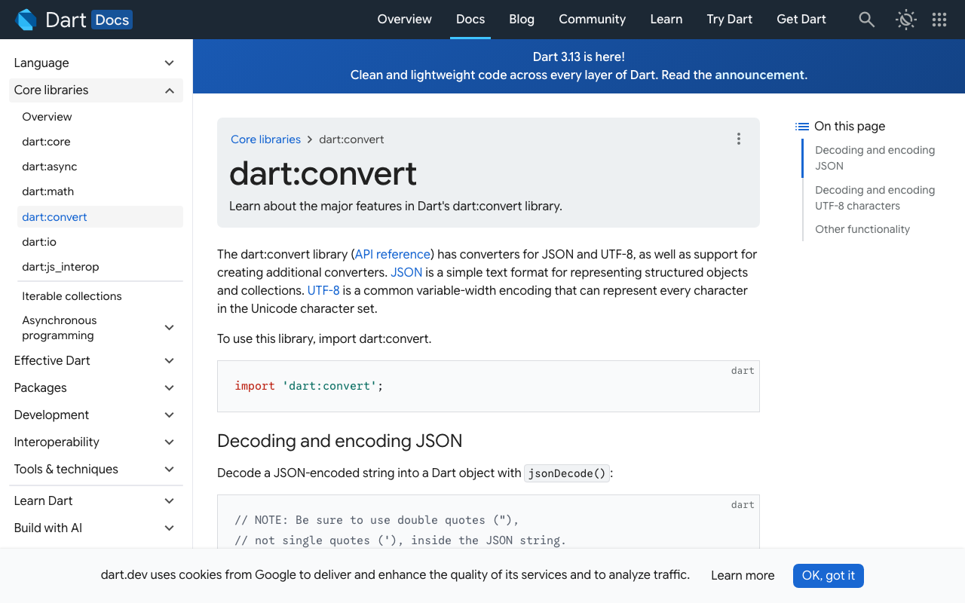Open dart:js_interop in sidebar
This screenshot has height=603, width=965.
coord(100,267)
